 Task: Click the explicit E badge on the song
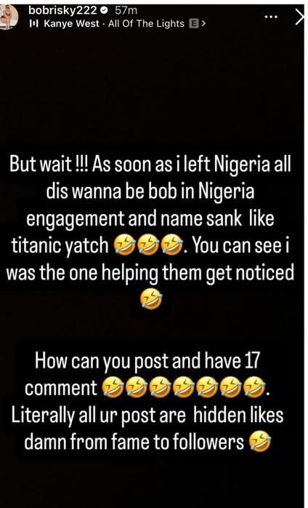point(194,23)
